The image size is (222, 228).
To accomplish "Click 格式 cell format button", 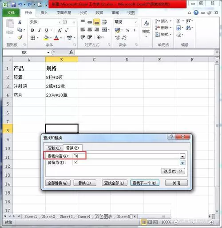I will pyautogui.click(x=163, y=35).
